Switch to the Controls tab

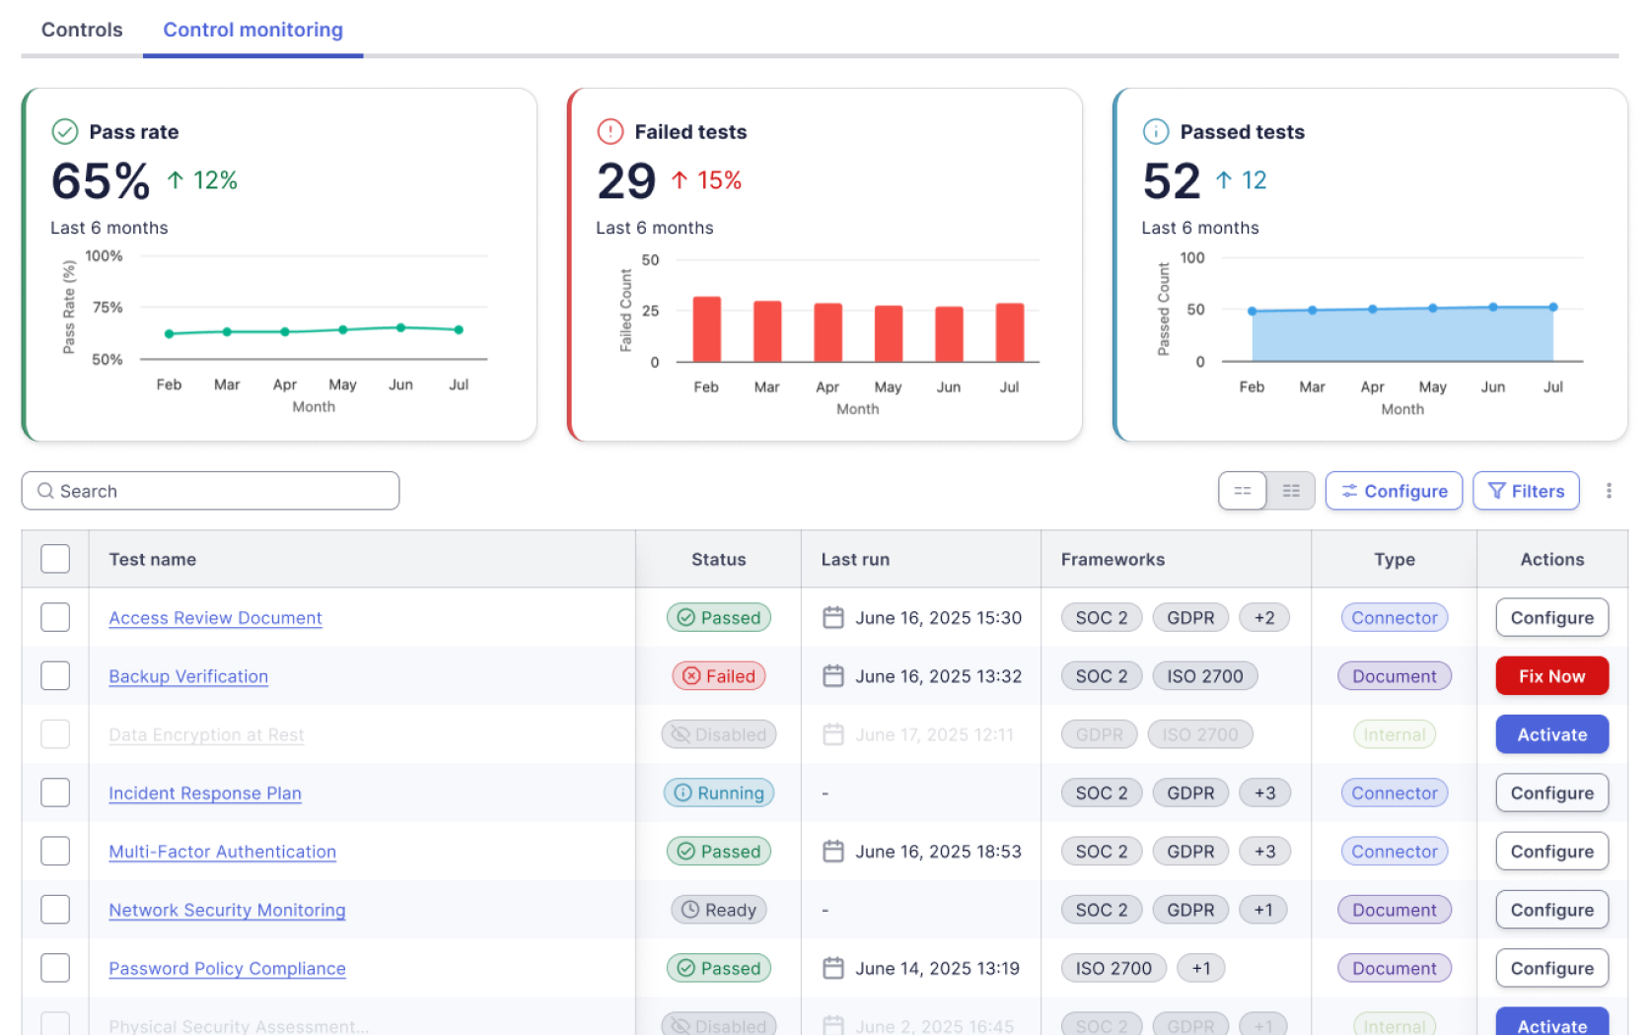pyautogui.click(x=82, y=30)
